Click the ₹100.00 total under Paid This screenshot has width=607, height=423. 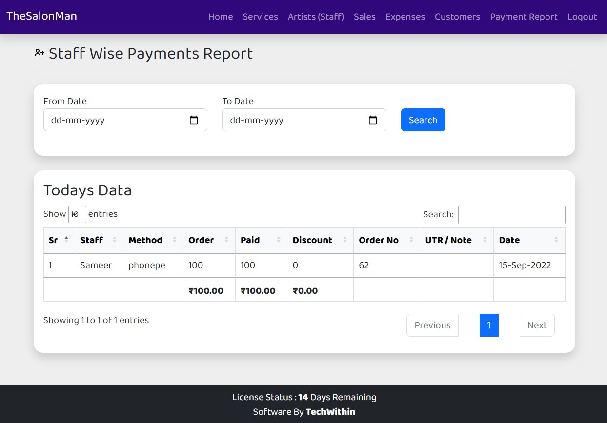pyautogui.click(x=258, y=291)
